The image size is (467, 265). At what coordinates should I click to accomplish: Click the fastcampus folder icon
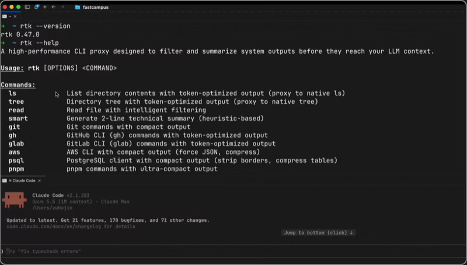coord(78,7)
